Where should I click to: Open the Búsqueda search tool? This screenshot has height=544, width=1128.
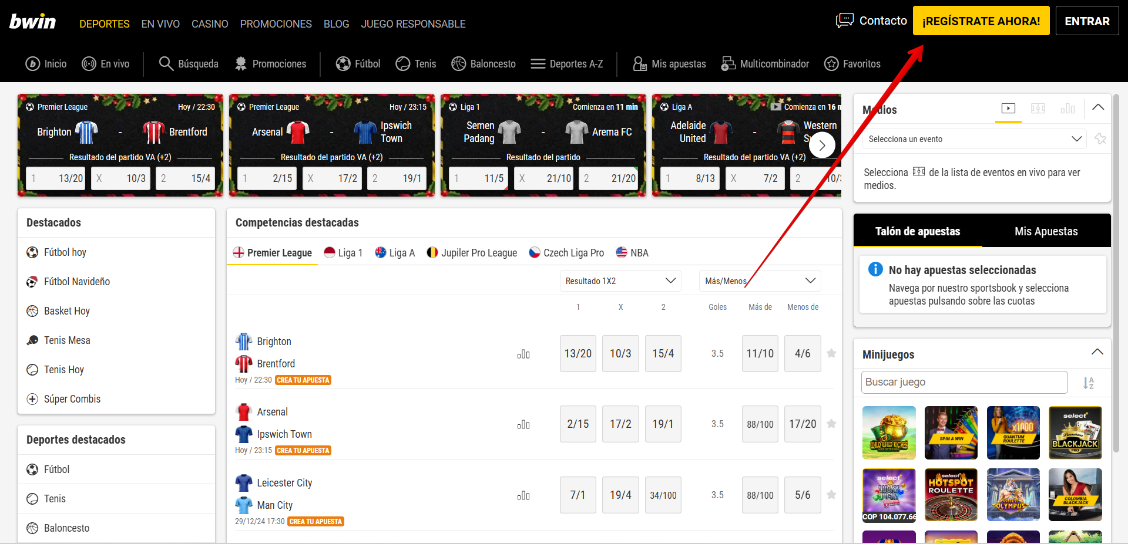[189, 64]
